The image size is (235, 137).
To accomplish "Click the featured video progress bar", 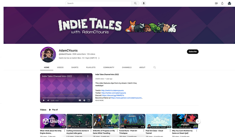I will [x=66, y=98].
